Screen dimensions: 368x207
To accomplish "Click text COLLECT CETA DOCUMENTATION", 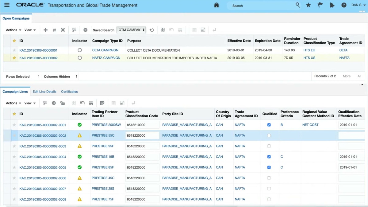I will click(x=153, y=50).
